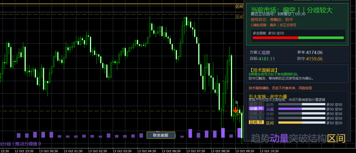
Task: Toggle the 结构 关 family switch
Action: tap(256, 118)
